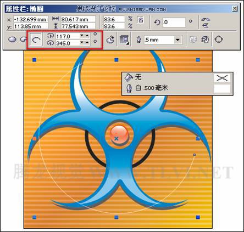The image size is (244, 232).
Task: Click the top-right selection handle
Action: point(198,60)
